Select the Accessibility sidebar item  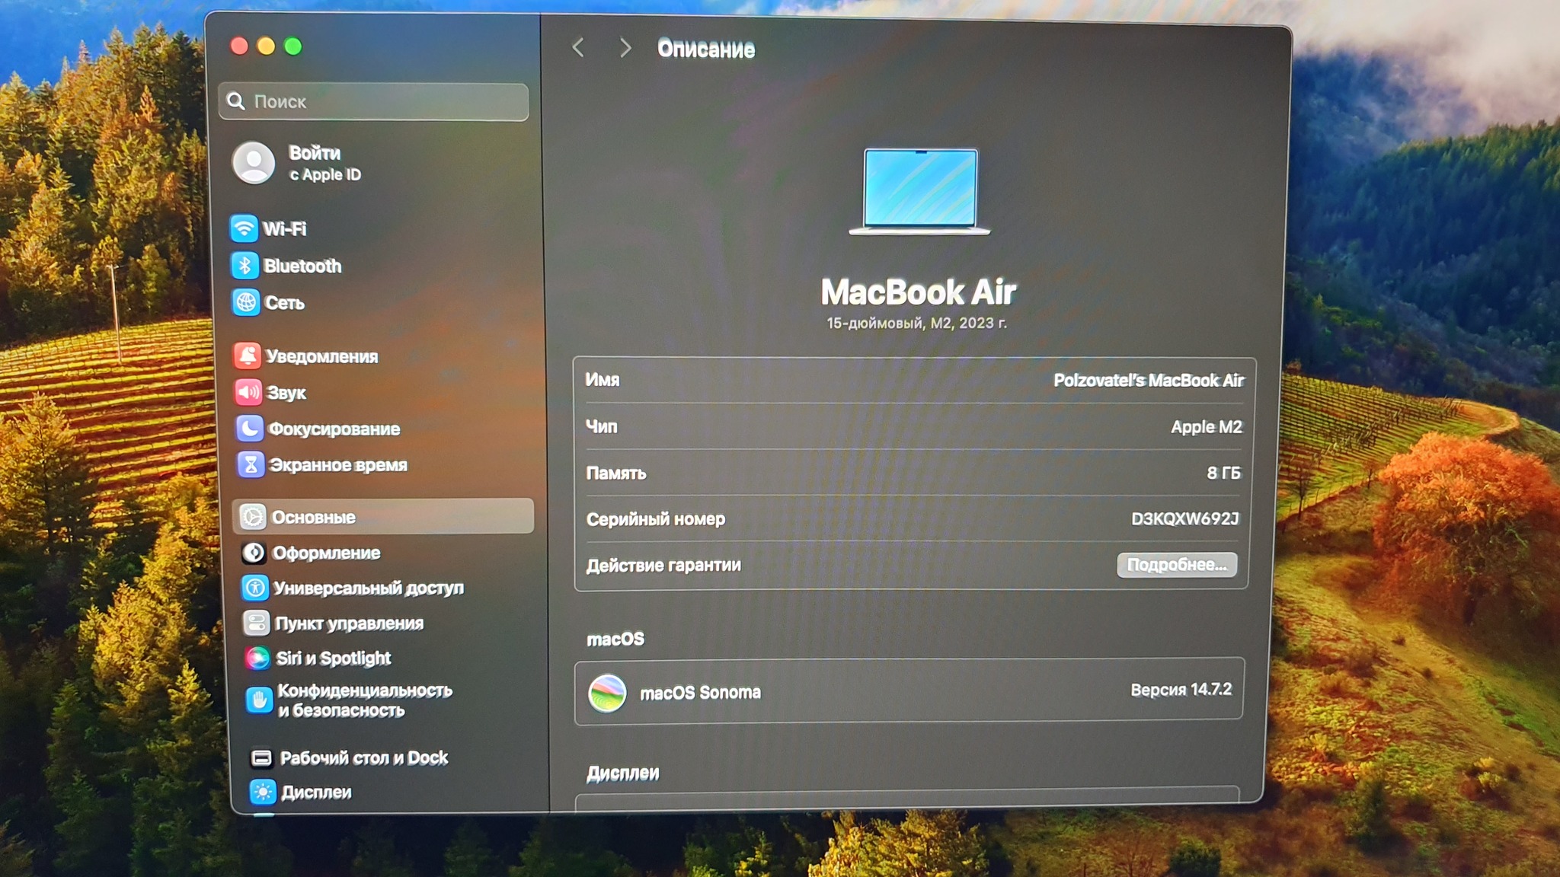367,588
